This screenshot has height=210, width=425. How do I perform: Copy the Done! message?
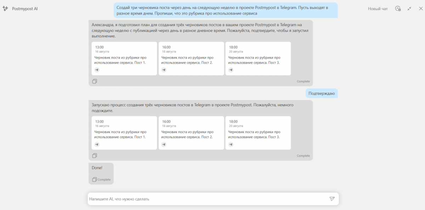[95, 180]
